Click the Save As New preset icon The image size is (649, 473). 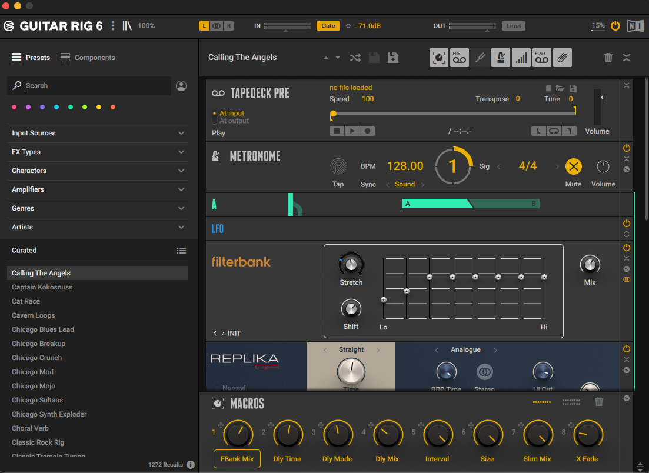(393, 58)
